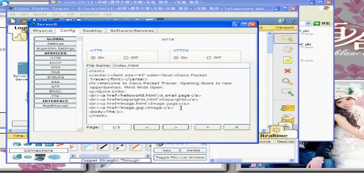Screen dimensions: 364x173
Task: Select the Inspect magnifier tool
Action: (287, 81)
